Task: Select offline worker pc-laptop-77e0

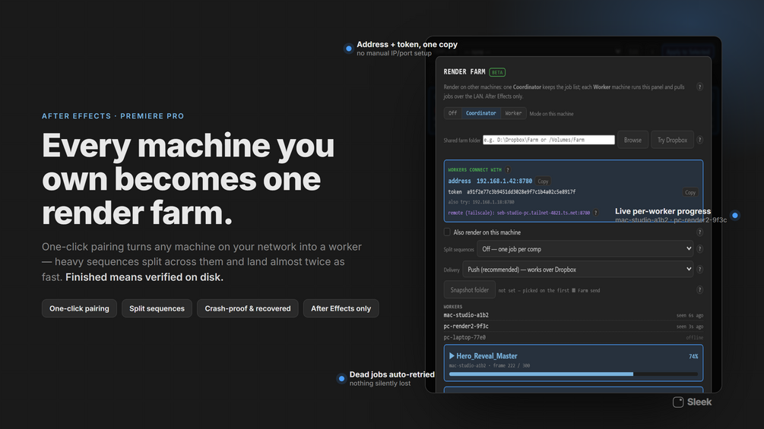Action: click(464, 338)
